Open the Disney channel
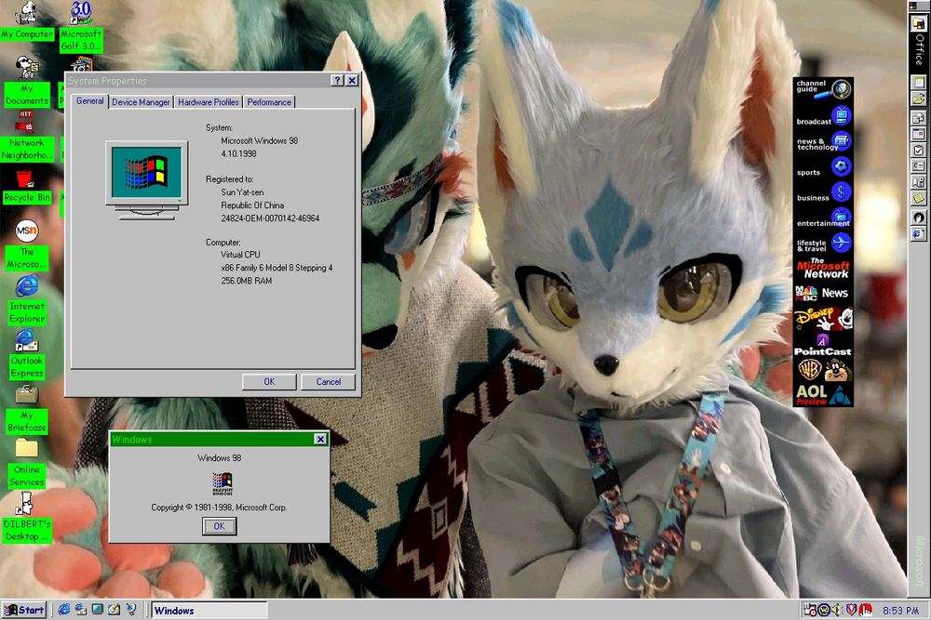931x620 pixels. pos(824,318)
